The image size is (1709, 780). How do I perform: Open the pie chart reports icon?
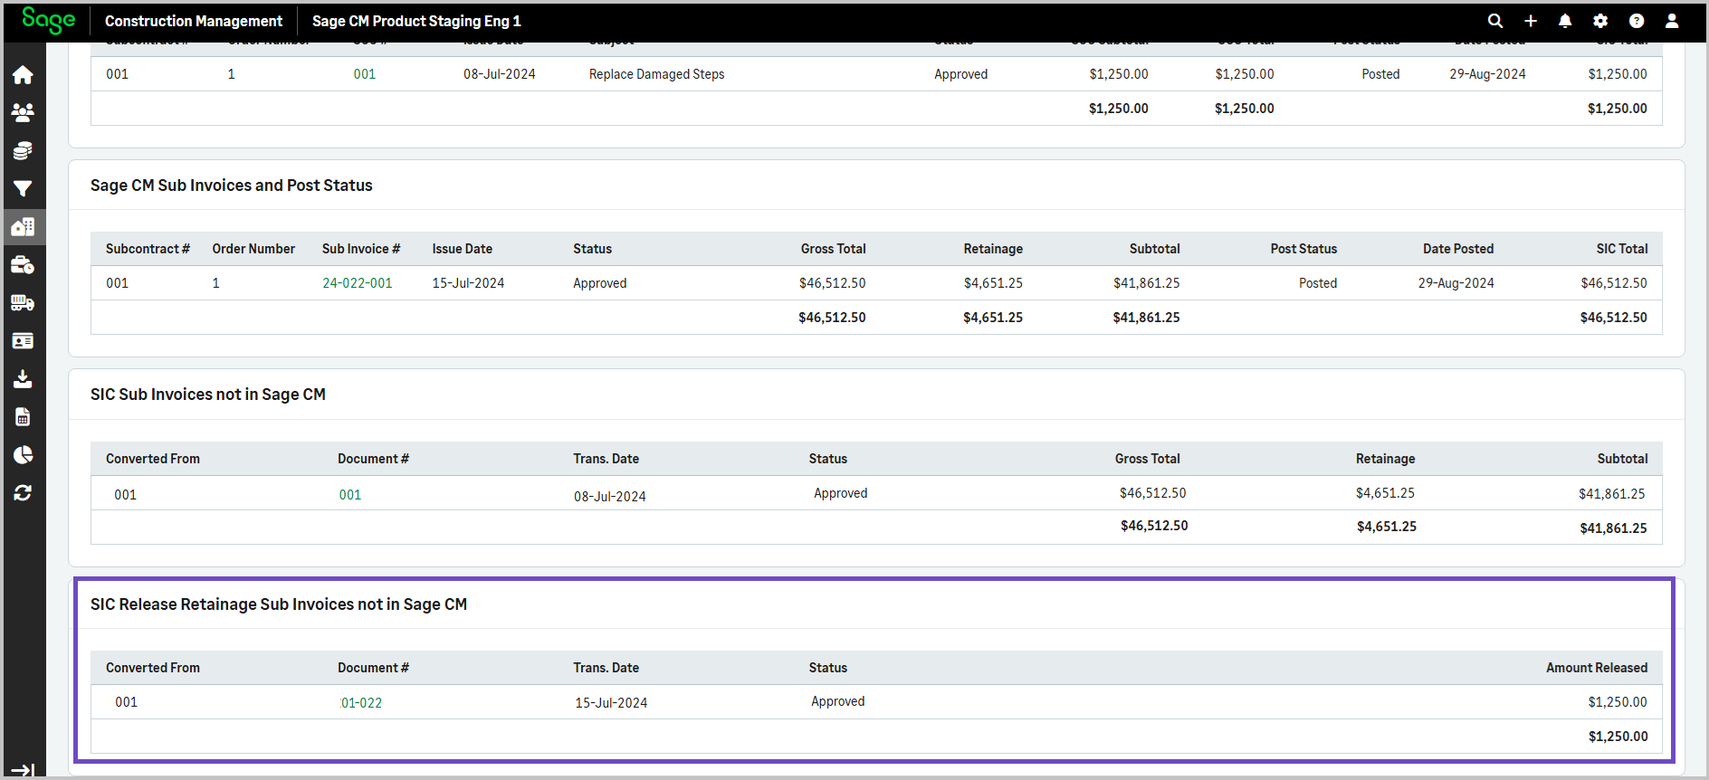[x=23, y=454]
